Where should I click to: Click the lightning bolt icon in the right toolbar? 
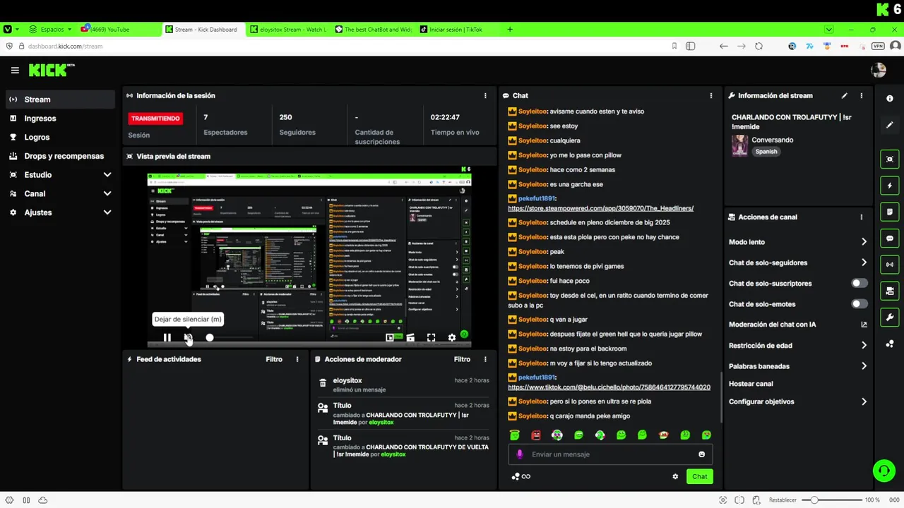(890, 186)
